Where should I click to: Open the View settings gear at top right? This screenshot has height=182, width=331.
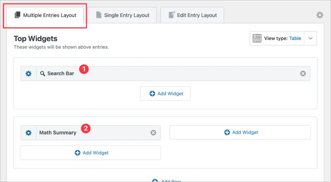pos(320,15)
